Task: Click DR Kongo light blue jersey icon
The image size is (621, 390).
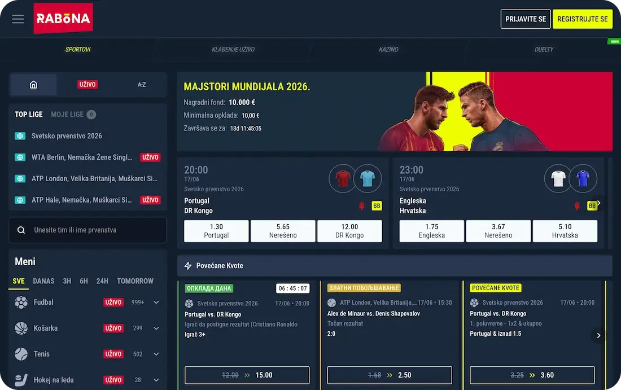Action: [x=368, y=178]
